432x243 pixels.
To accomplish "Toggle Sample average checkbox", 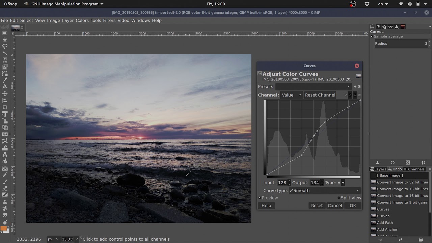I will pyautogui.click(x=372, y=36).
